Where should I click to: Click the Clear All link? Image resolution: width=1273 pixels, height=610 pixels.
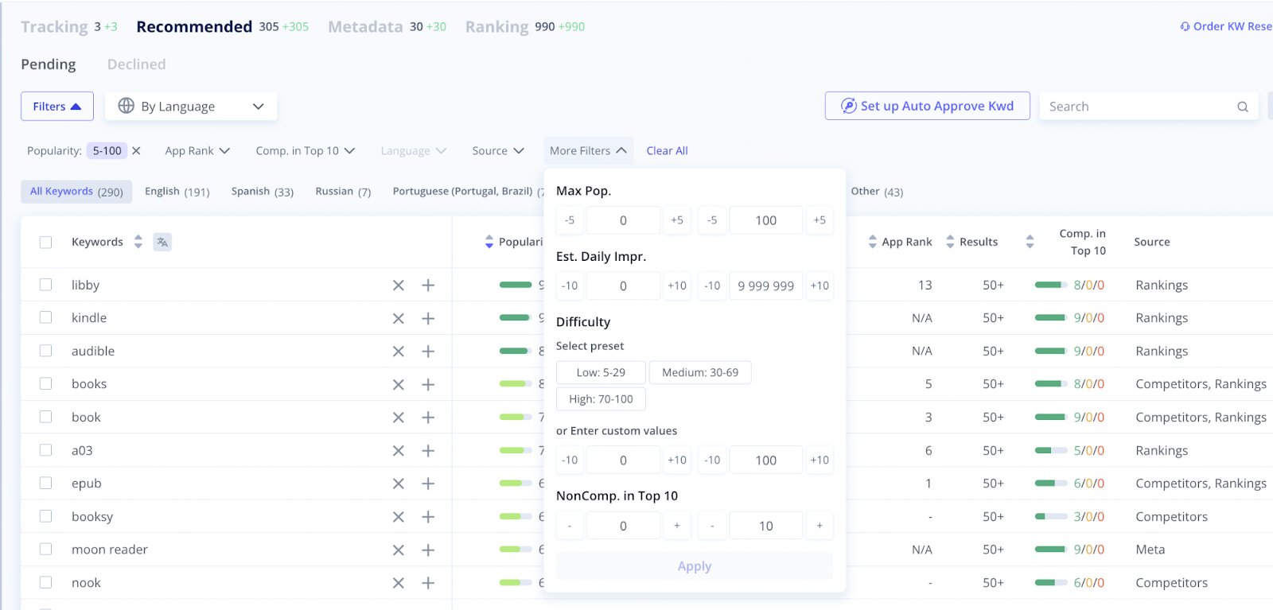(667, 151)
